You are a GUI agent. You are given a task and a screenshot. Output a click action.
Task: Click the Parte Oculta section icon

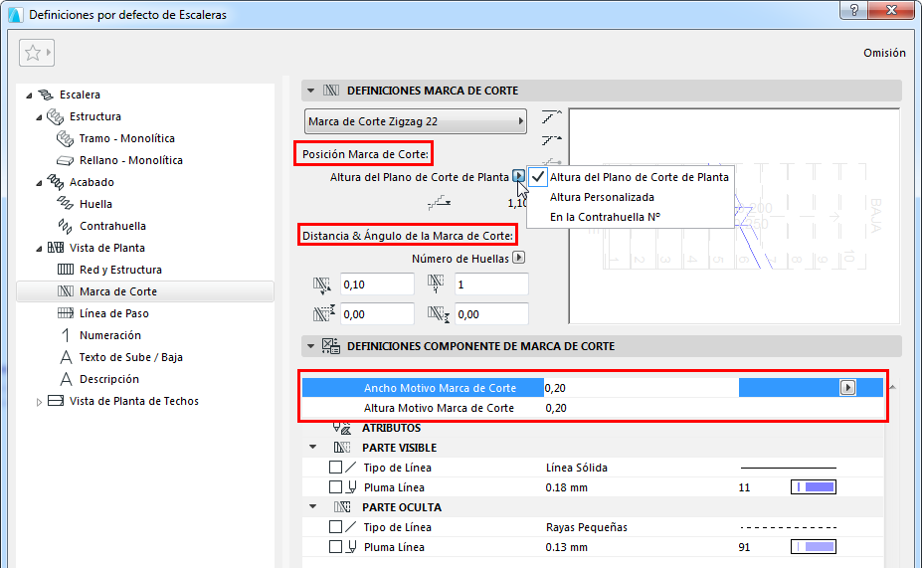coord(342,507)
